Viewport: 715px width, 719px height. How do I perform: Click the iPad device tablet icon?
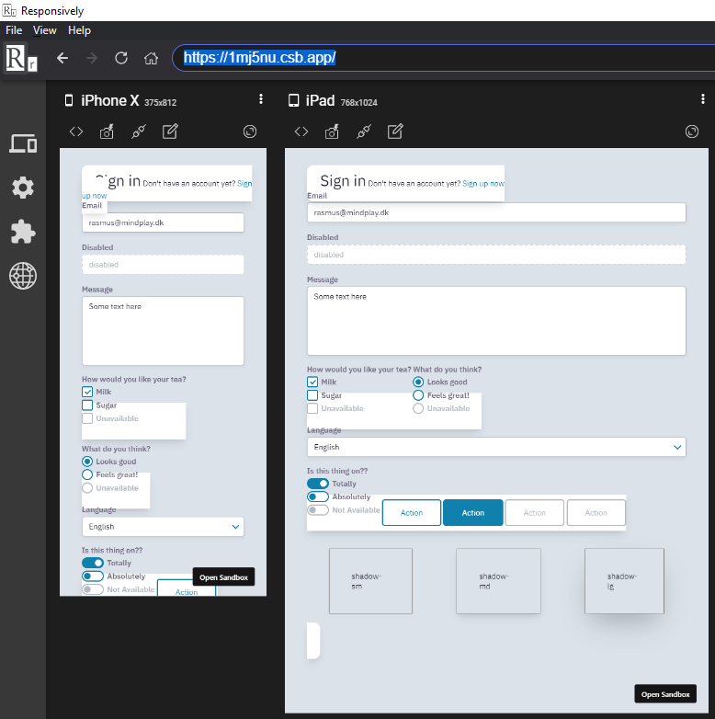coord(293,100)
